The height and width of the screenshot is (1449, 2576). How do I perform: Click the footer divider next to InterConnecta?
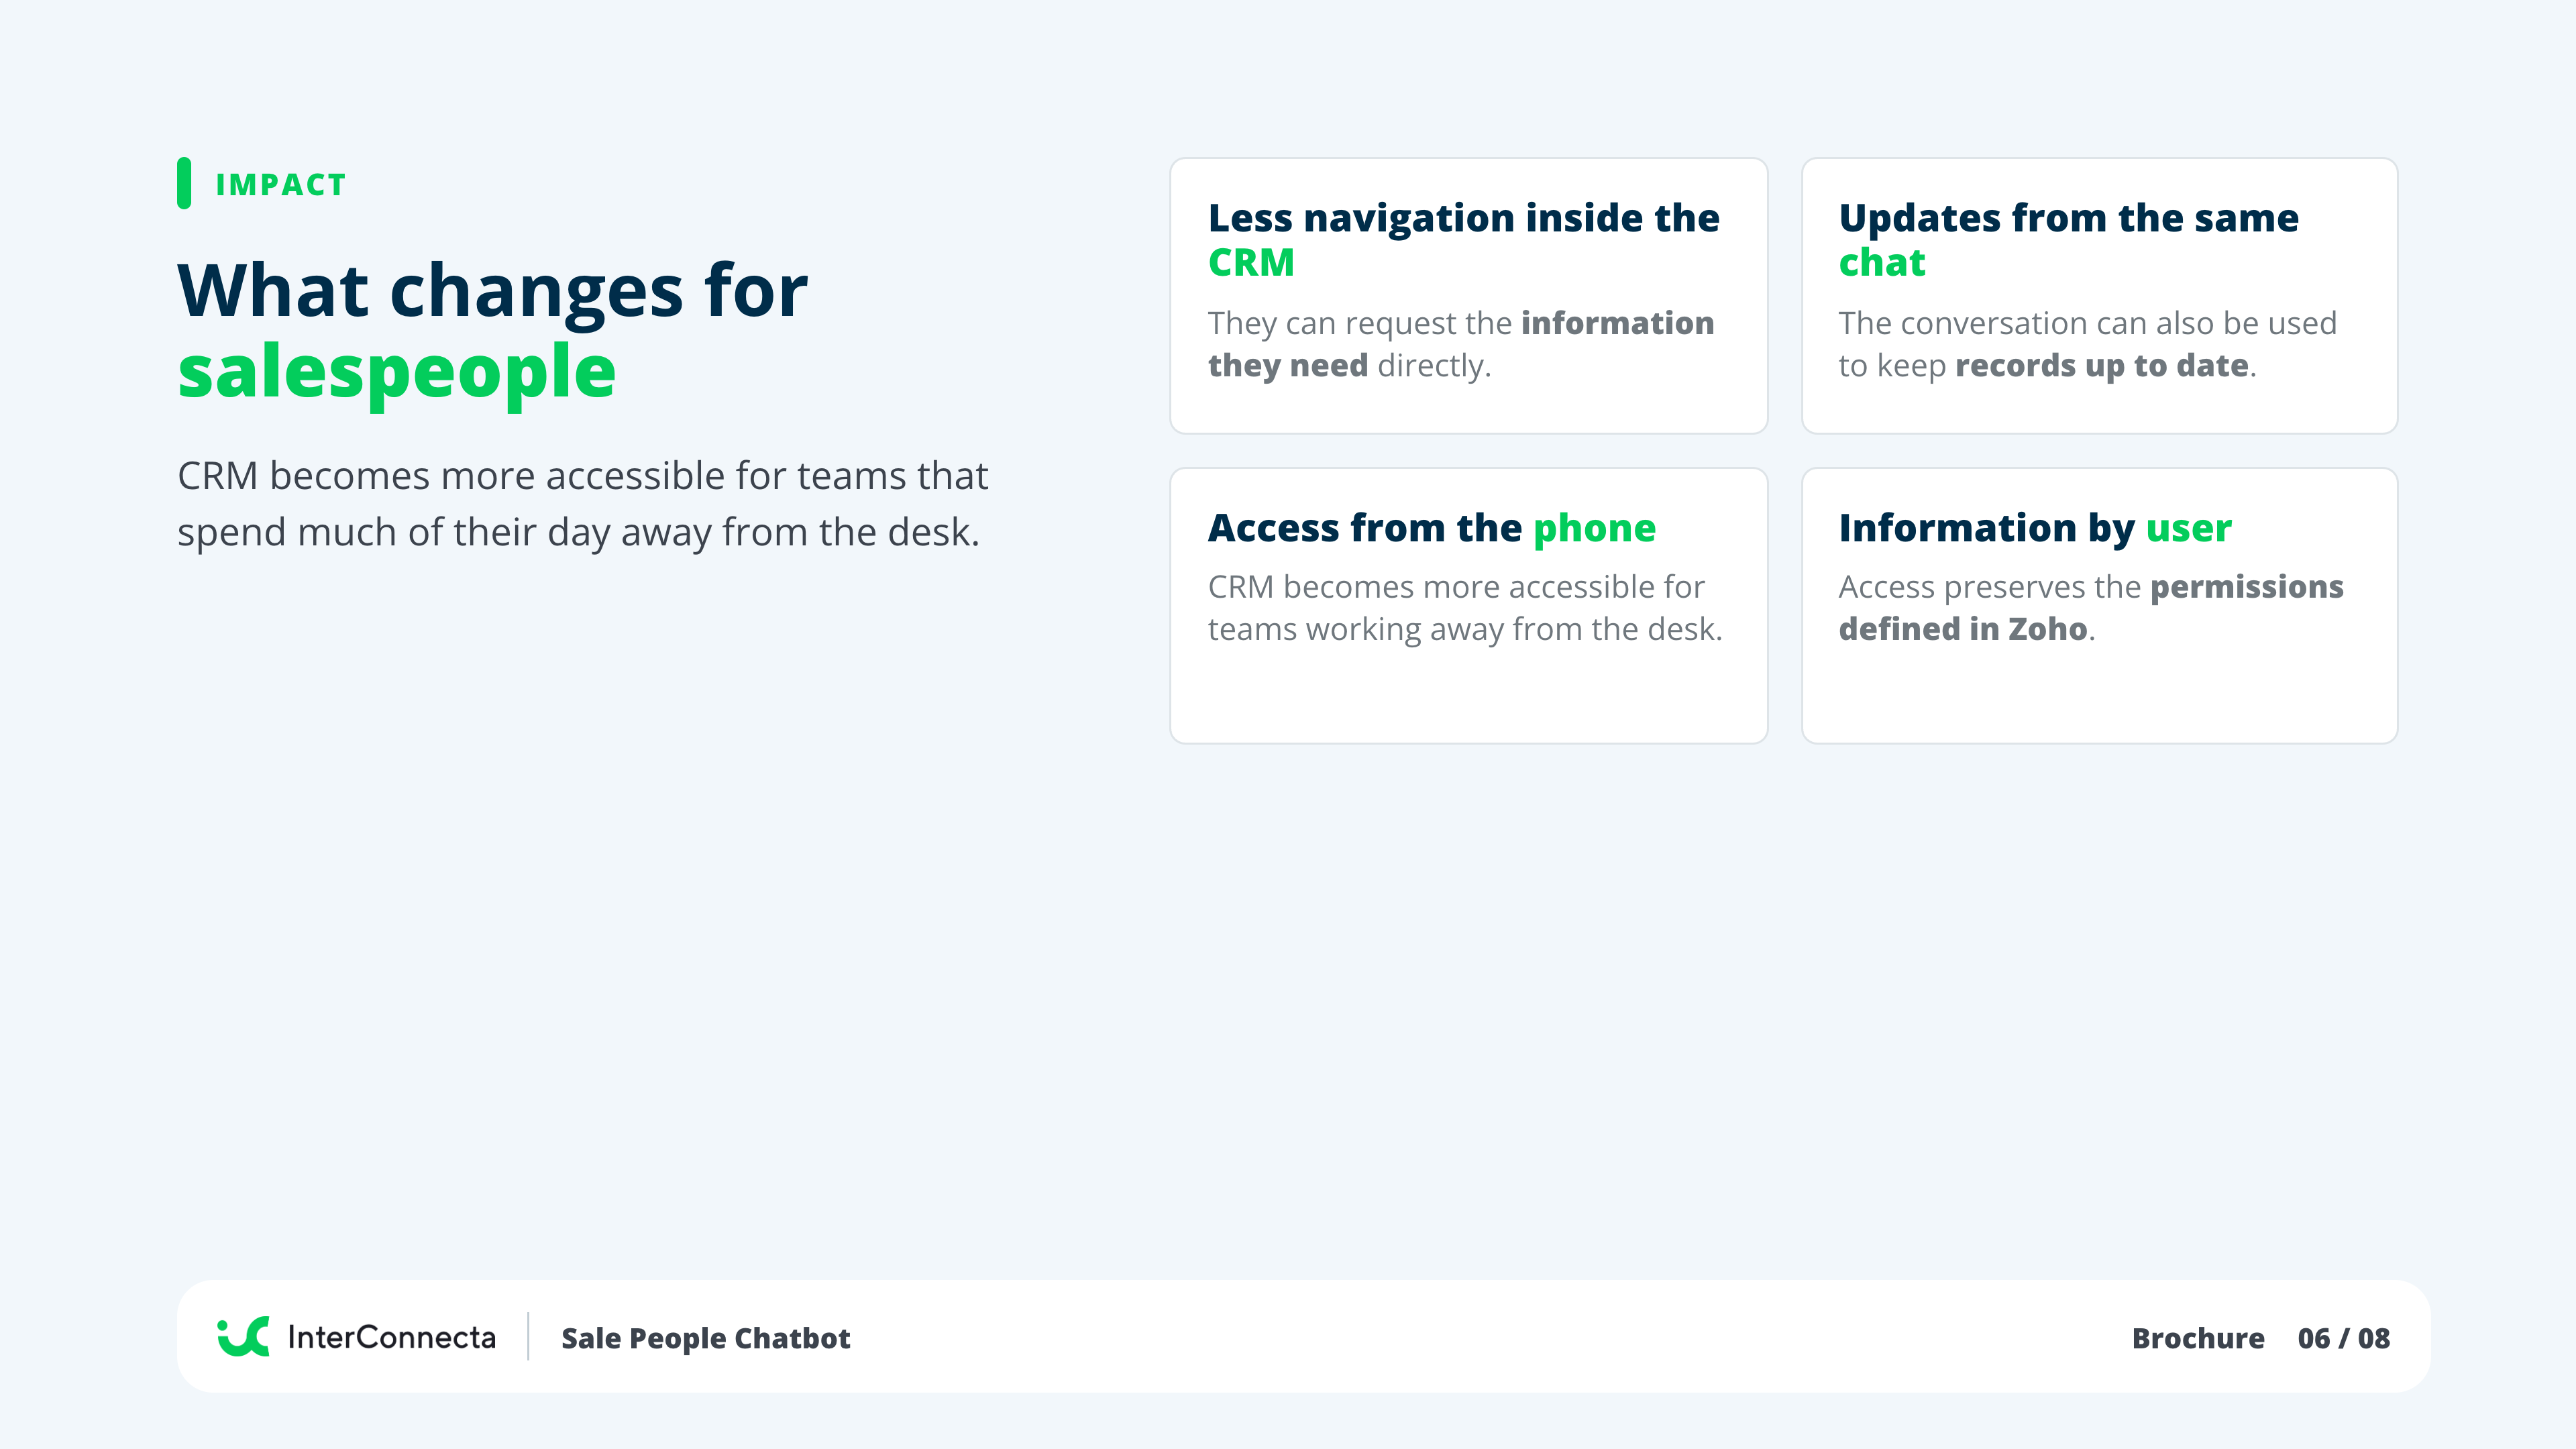coord(528,1337)
